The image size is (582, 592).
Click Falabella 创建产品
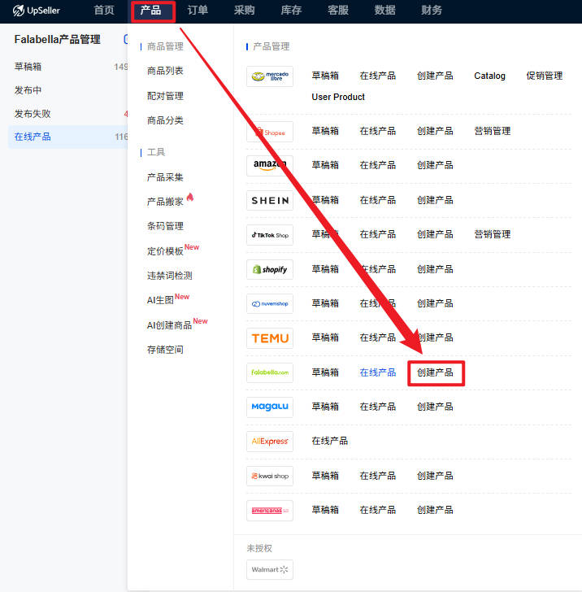point(435,372)
